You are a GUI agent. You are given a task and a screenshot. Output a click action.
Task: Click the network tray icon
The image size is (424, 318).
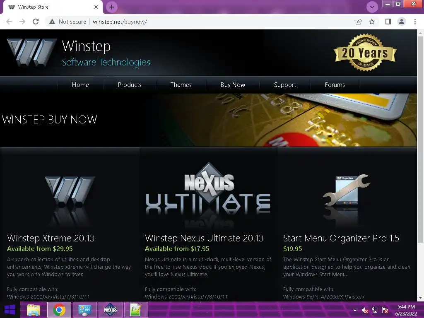click(375, 310)
